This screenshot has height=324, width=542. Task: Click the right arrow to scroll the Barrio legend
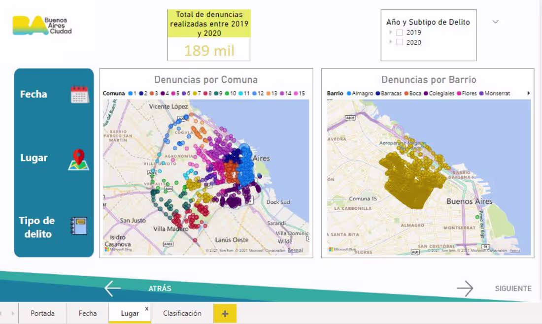(x=529, y=93)
